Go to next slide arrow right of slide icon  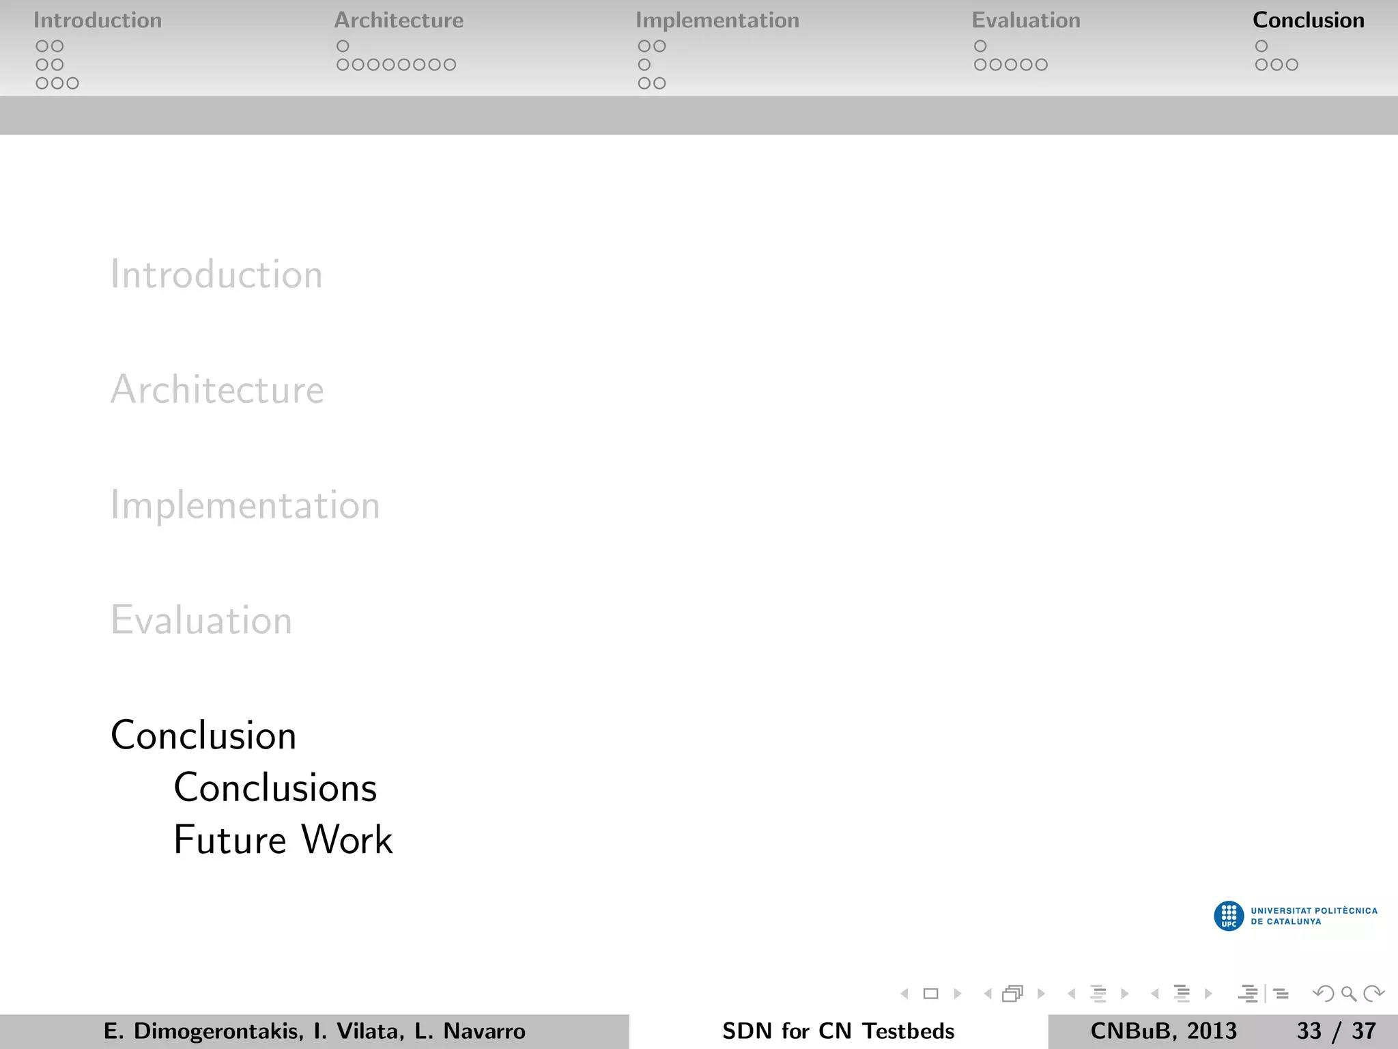957,994
